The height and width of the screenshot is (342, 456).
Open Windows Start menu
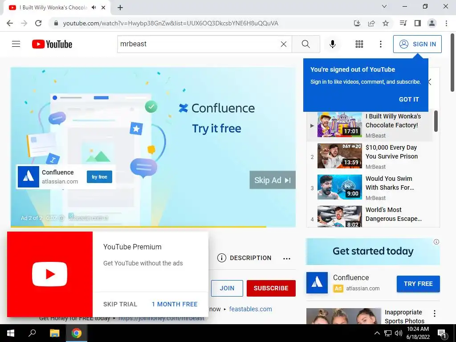click(x=11, y=333)
